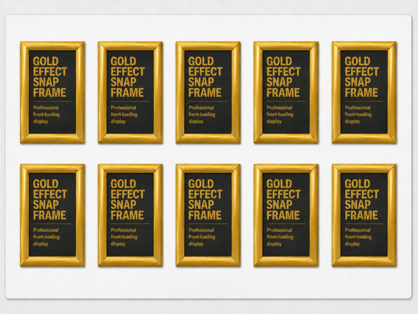Select the last gold frame in bottom row
Viewport: 418px width, 314px height.
(x=364, y=215)
